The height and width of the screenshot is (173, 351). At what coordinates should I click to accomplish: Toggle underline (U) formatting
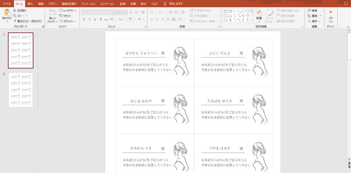95,19
